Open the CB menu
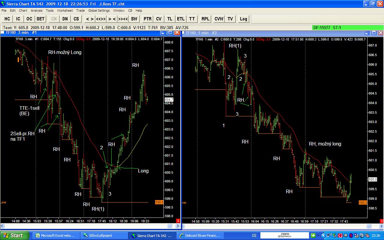 coord(130,10)
